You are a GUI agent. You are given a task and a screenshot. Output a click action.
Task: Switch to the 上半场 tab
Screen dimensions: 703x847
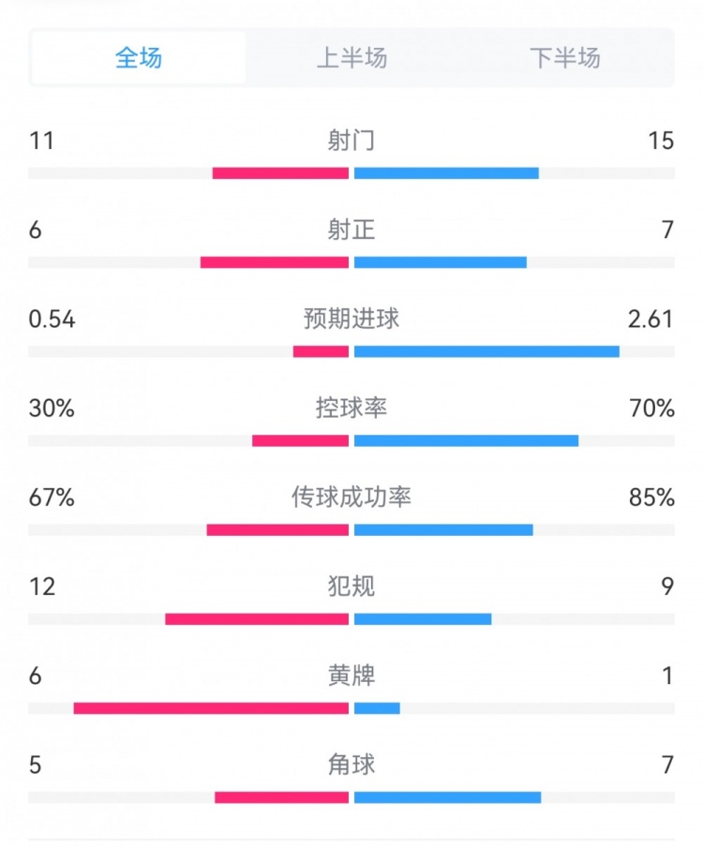coord(351,58)
